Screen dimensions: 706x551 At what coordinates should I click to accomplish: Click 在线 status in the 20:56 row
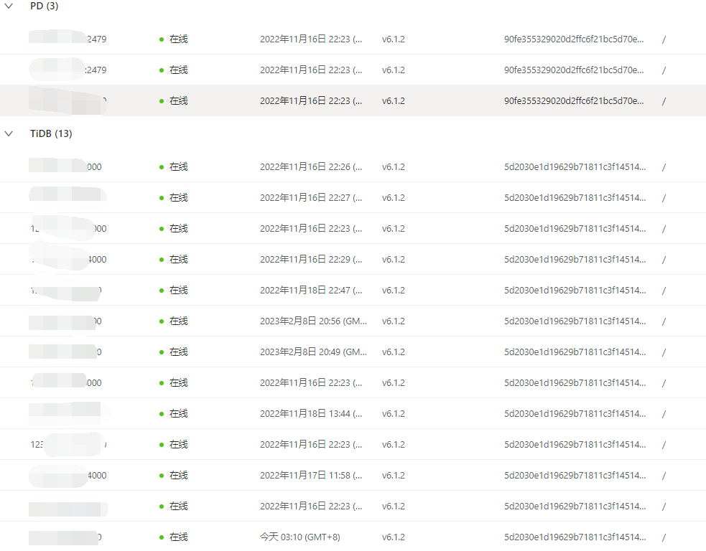click(x=178, y=321)
